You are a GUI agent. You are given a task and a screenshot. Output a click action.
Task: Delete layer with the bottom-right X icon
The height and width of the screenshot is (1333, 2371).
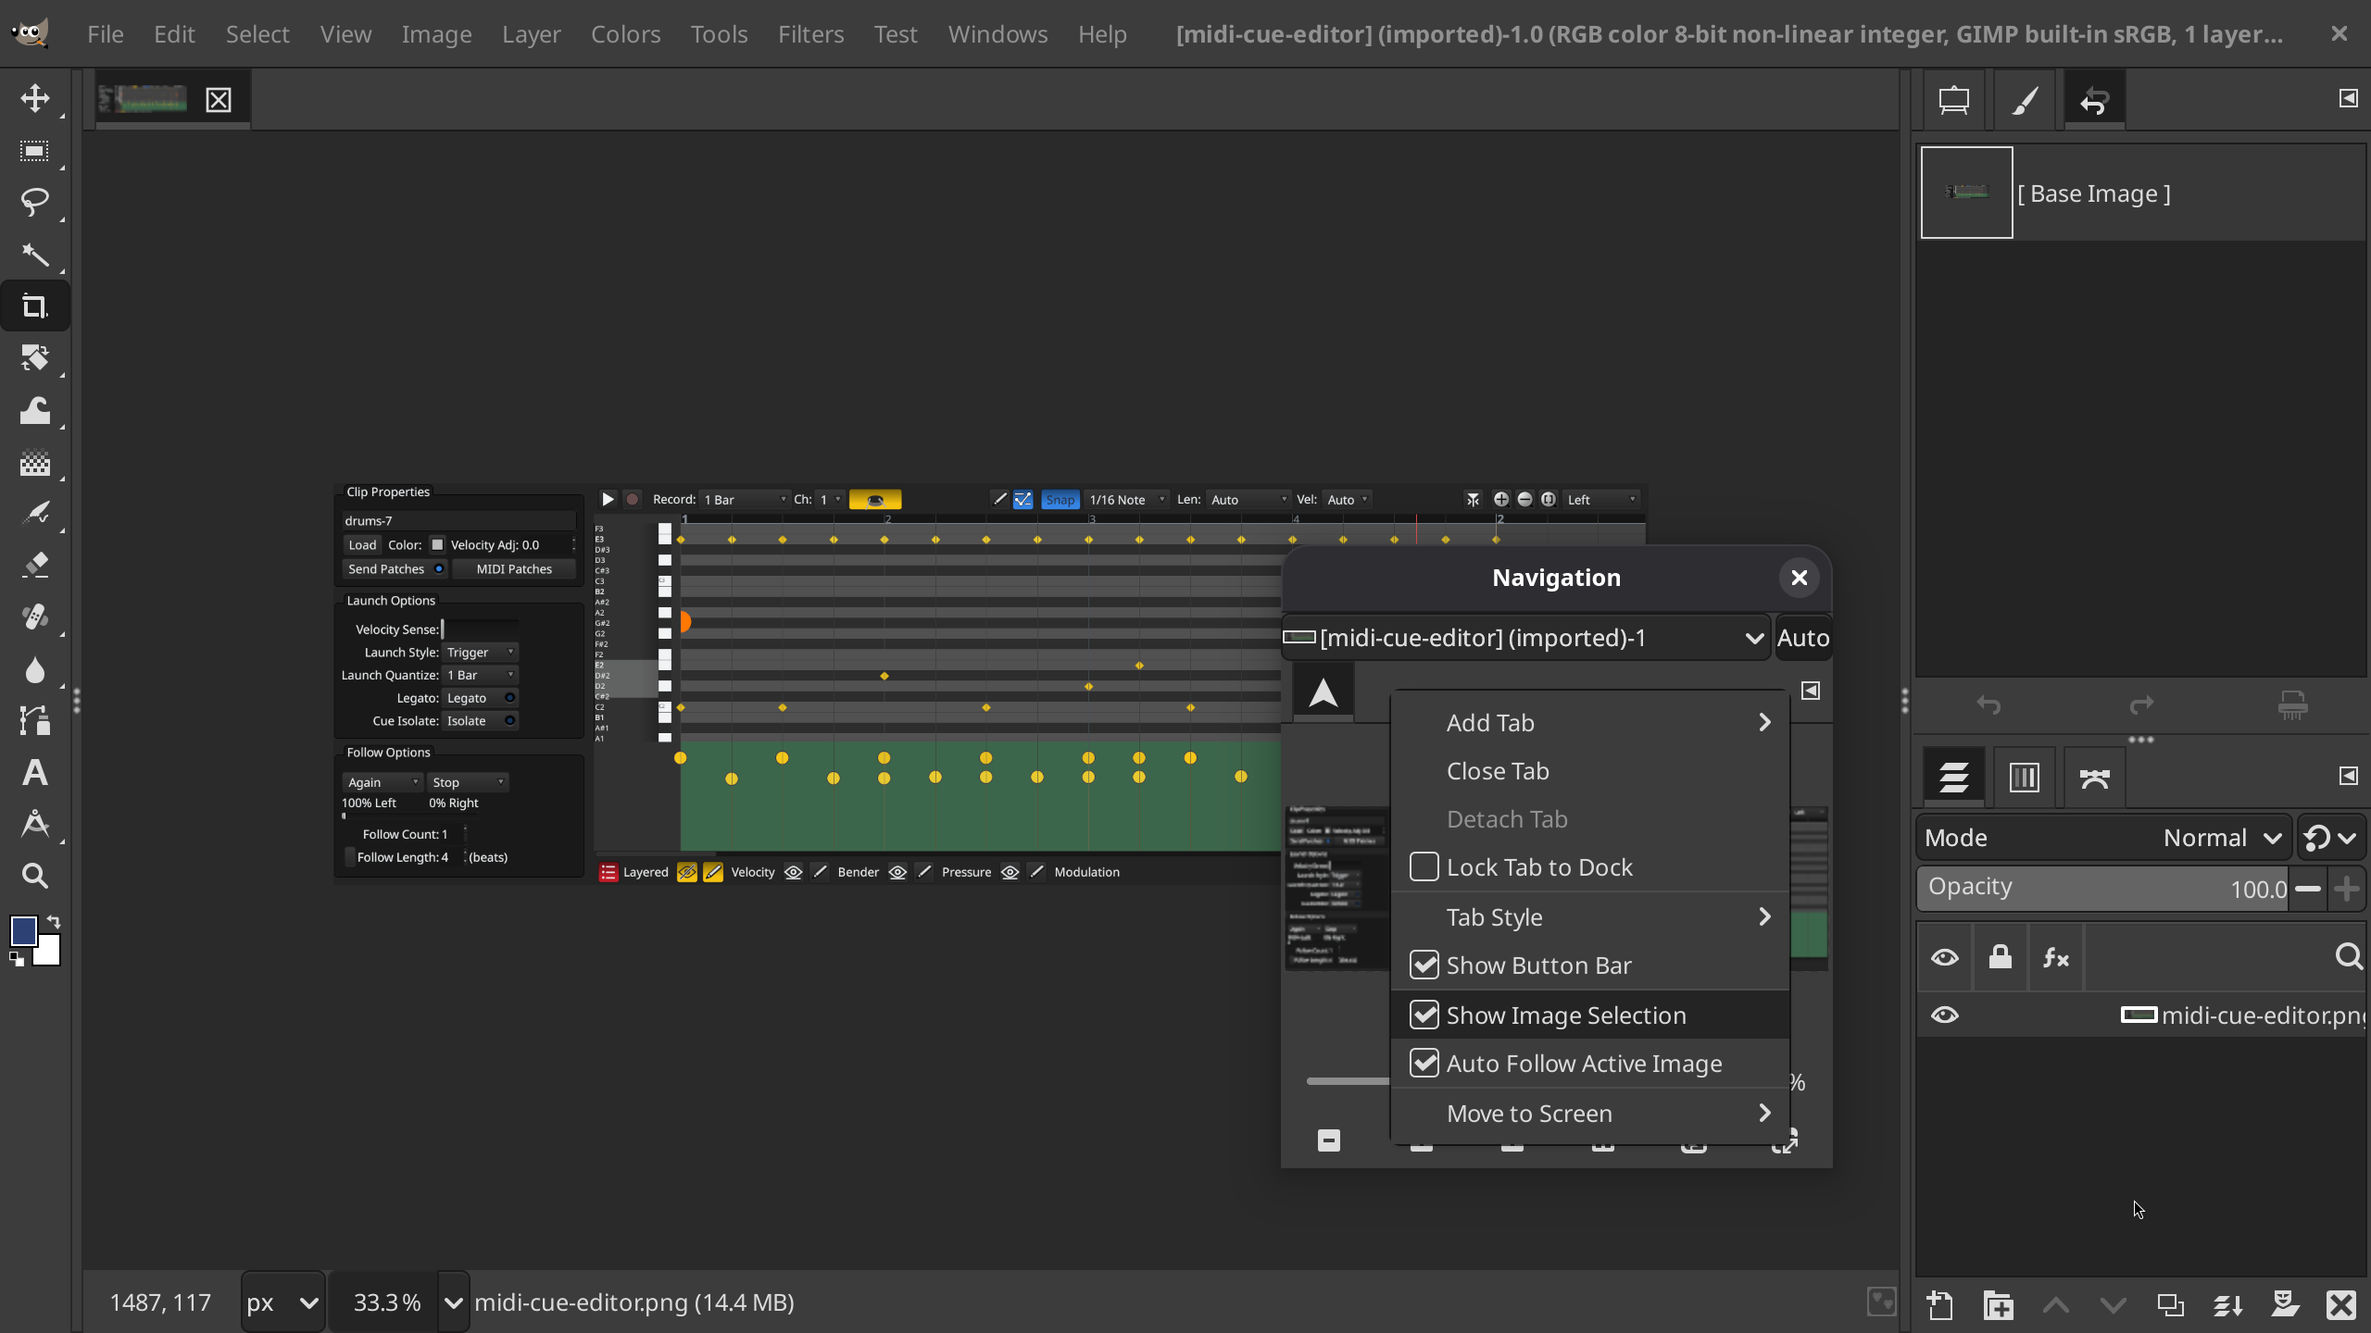(x=2340, y=1305)
